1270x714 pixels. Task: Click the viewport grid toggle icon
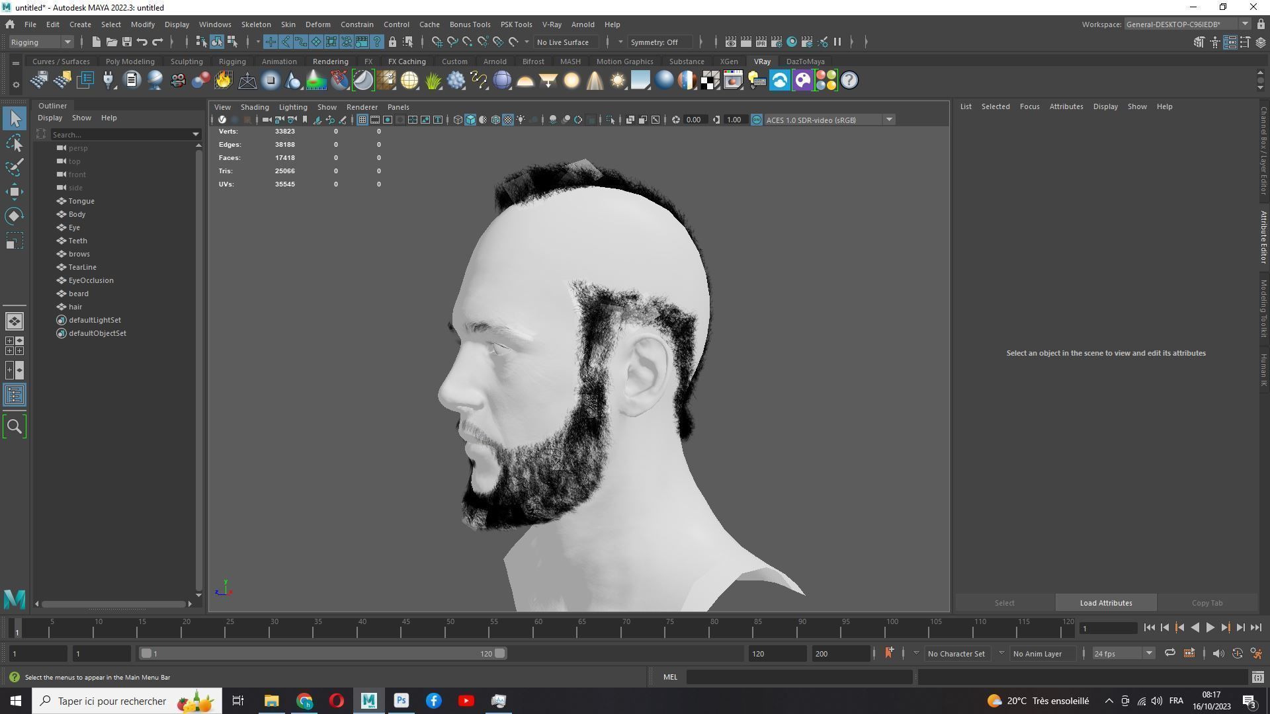pos(362,120)
